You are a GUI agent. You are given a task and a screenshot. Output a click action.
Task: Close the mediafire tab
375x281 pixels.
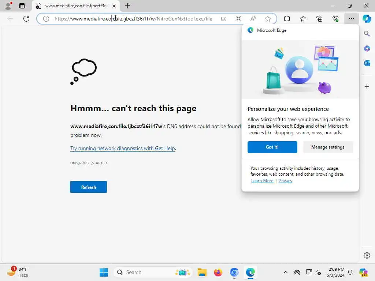click(x=114, y=6)
